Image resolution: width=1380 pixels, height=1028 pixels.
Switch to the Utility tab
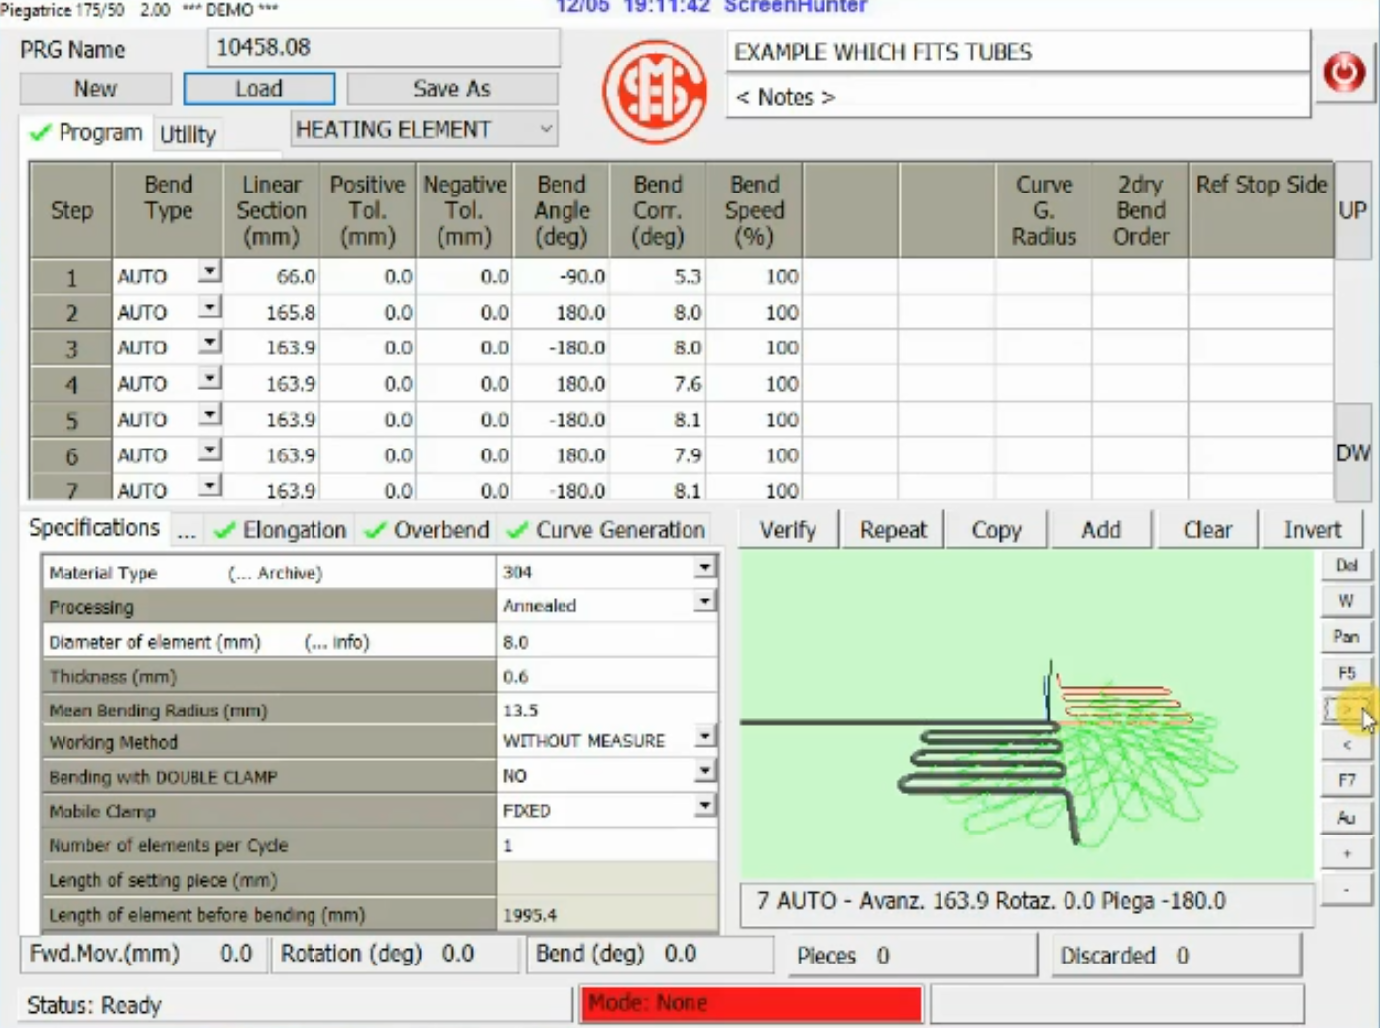(x=188, y=135)
